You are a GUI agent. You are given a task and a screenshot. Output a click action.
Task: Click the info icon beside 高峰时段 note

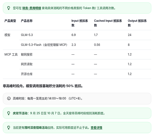(9, 98)
